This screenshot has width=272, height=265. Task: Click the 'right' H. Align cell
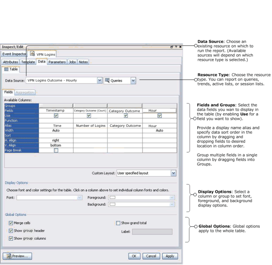(x=56, y=140)
